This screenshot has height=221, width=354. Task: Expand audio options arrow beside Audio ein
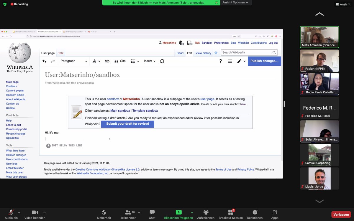(x=19, y=212)
